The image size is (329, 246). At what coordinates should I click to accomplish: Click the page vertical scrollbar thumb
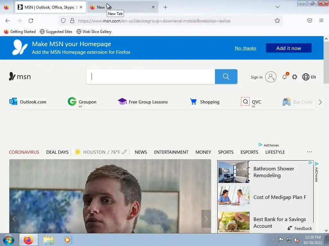click(x=326, y=62)
